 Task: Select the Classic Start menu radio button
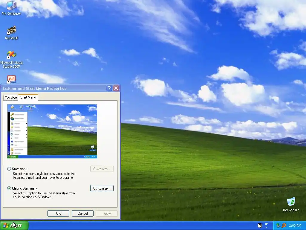click(x=9, y=188)
